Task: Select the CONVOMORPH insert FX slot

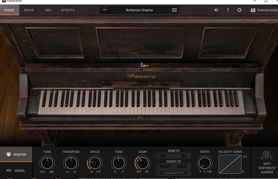Action: (173, 173)
